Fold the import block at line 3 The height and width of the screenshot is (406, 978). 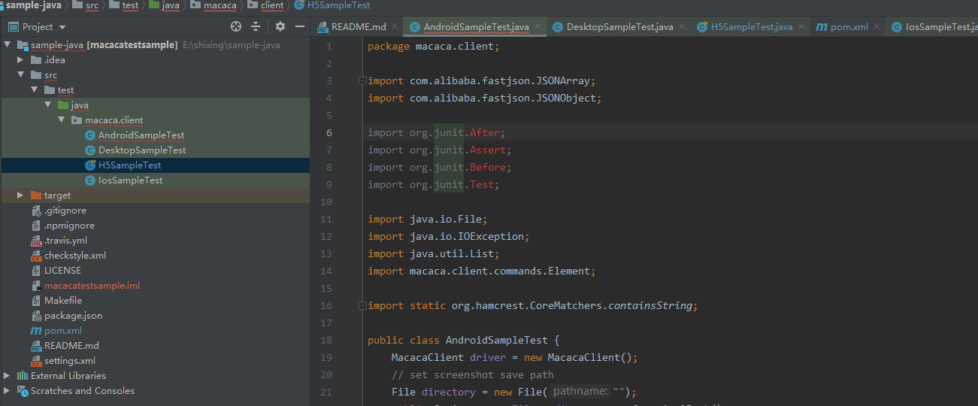pyautogui.click(x=362, y=80)
